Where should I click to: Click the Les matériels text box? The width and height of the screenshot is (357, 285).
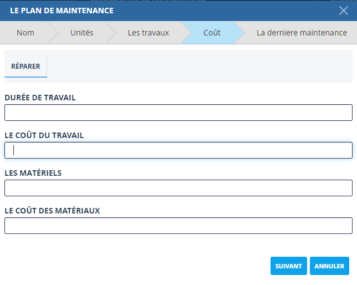click(178, 188)
